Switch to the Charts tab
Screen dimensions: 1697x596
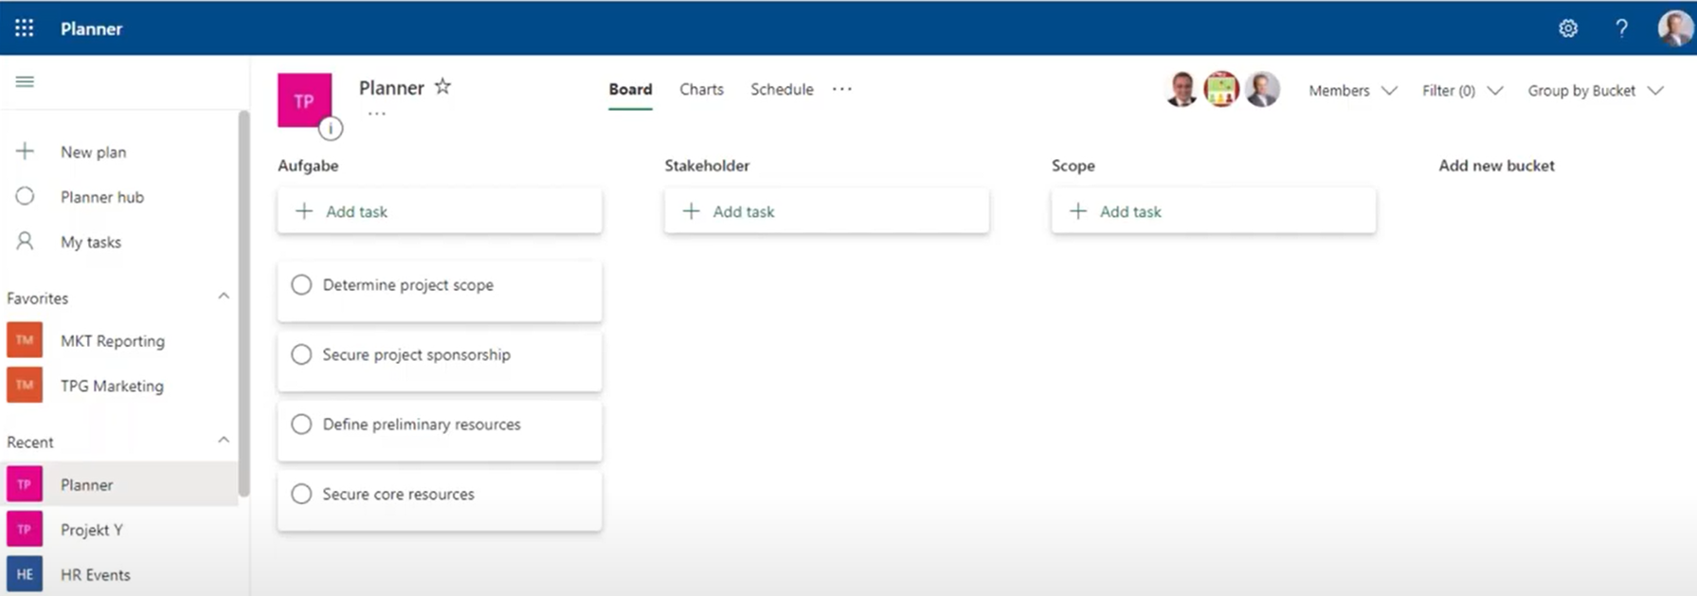701,89
